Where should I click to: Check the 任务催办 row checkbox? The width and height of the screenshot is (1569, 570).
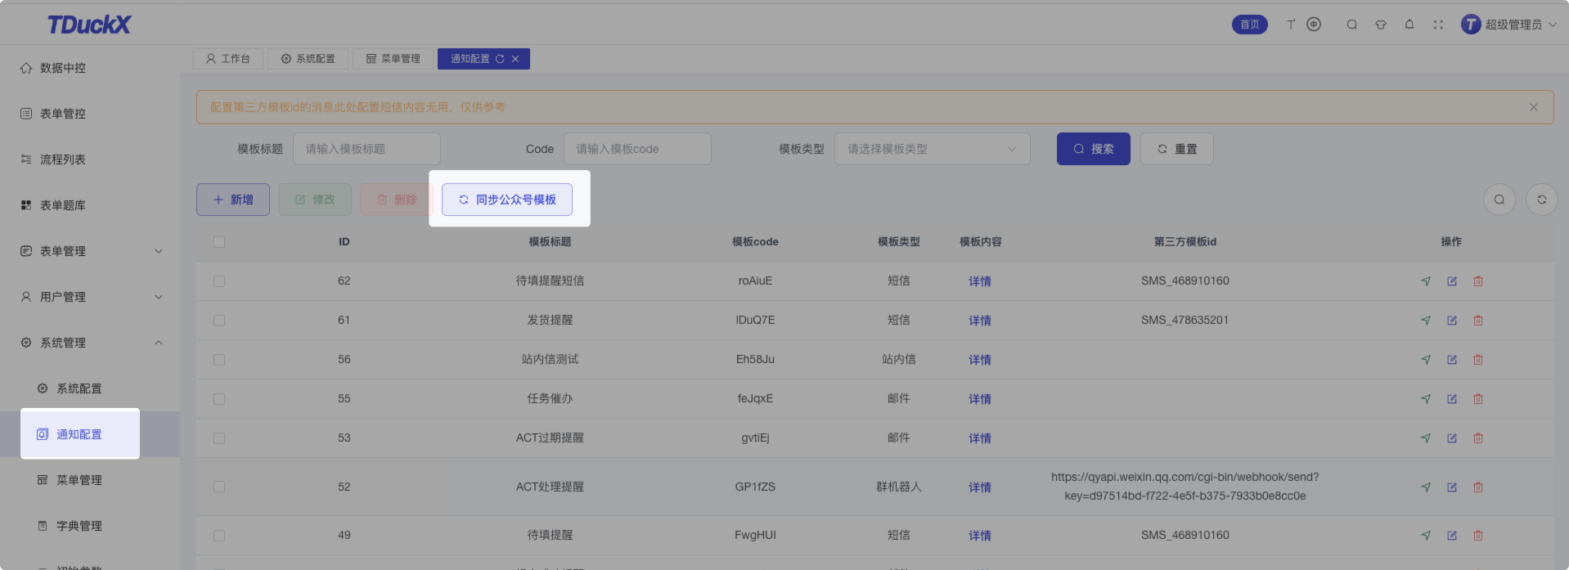point(219,399)
